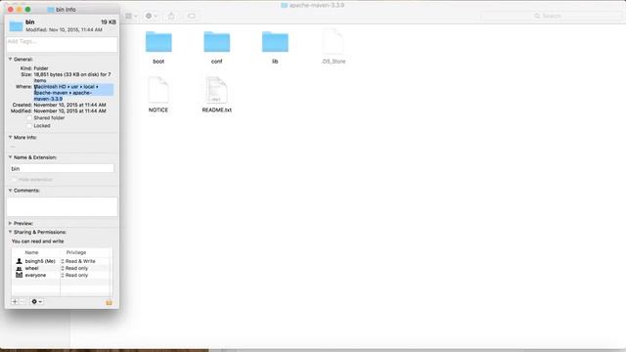The width and height of the screenshot is (626, 352).
Task: Select the README.txt file icon
Action: (217, 90)
